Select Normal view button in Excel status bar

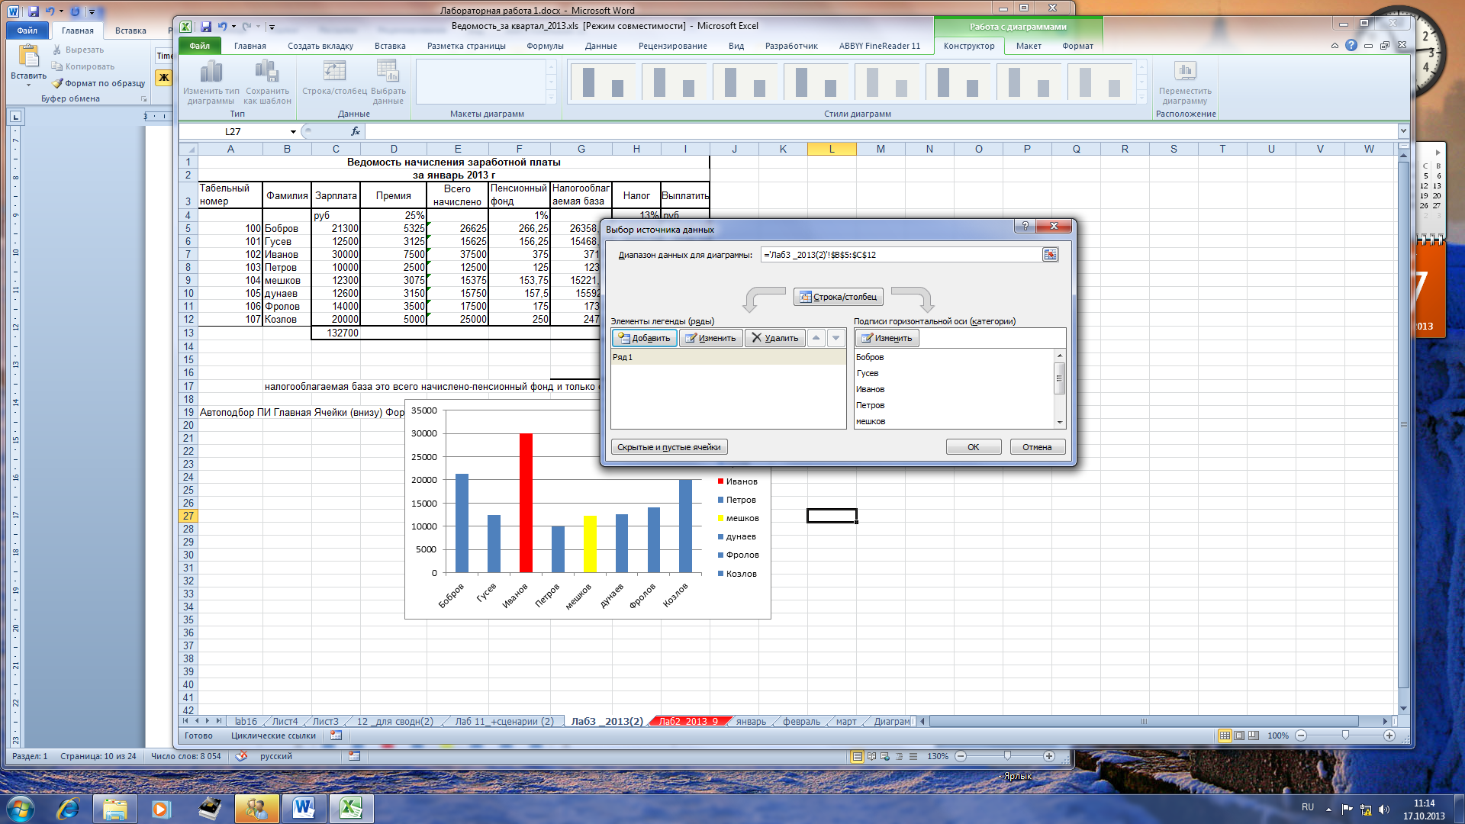[x=1225, y=735]
